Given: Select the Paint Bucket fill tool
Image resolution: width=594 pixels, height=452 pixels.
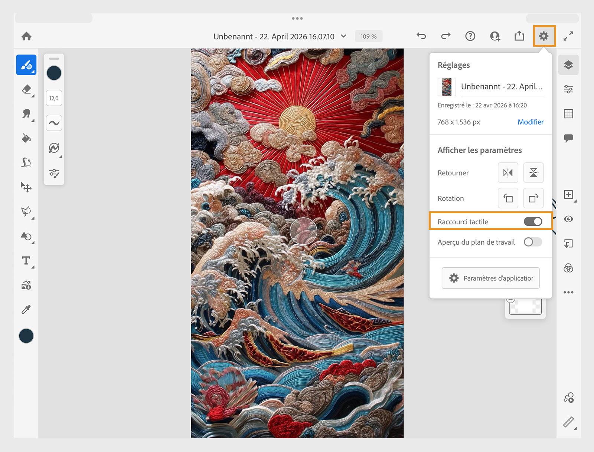Looking at the screenshot, I should click(26, 138).
